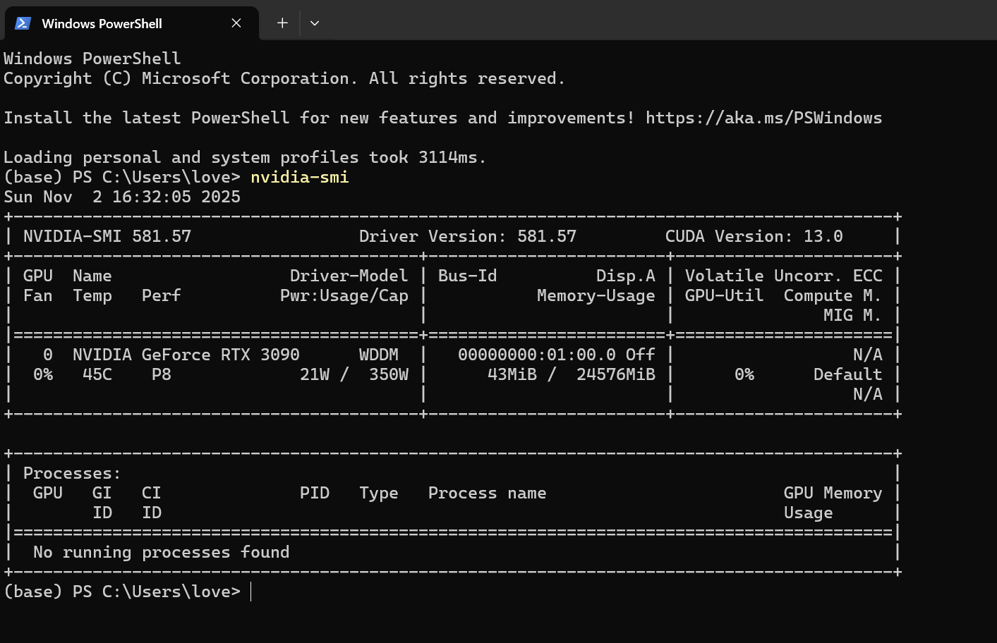Image resolution: width=997 pixels, height=643 pixels.
Task: Close the Windows PowerShell tab
Action: [236, 23]
